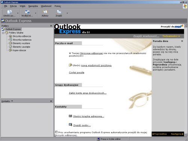
Task: Select Skrzynka odbiorcza folder icon
Action: tap(11, 36)
